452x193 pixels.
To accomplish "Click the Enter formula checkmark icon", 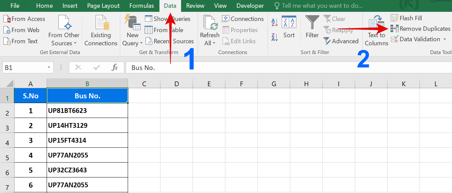I will pyautogui.click(x=97, y=68).
